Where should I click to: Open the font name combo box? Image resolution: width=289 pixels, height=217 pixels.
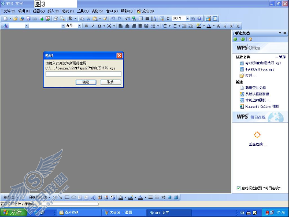[x=63, y=26]
